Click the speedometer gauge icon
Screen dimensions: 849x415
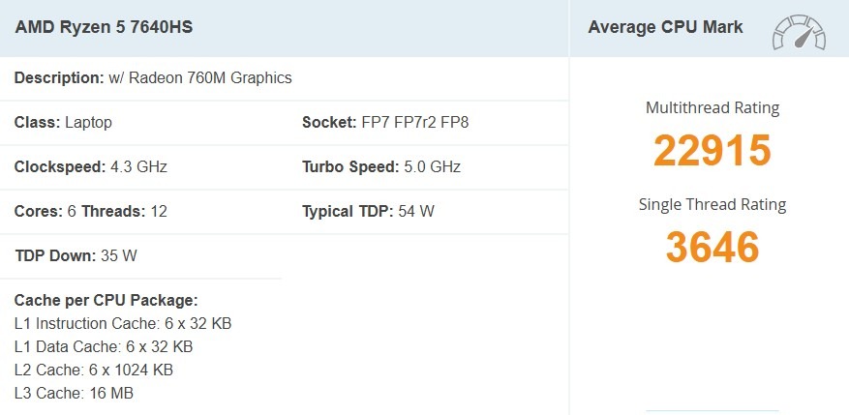click(x=799, y=32)
